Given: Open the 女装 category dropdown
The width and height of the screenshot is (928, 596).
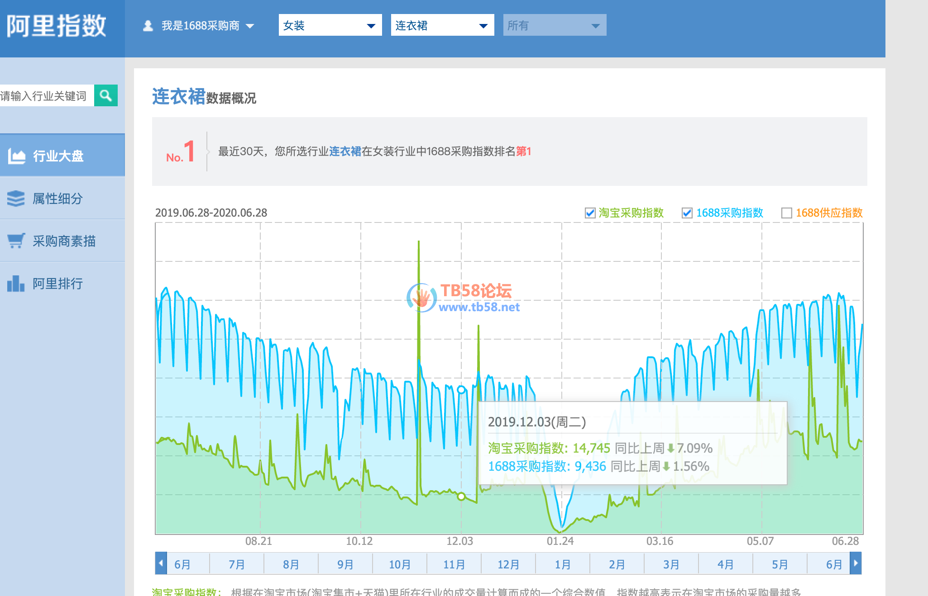Looking at the screenshot, I should tap(330, 25).
